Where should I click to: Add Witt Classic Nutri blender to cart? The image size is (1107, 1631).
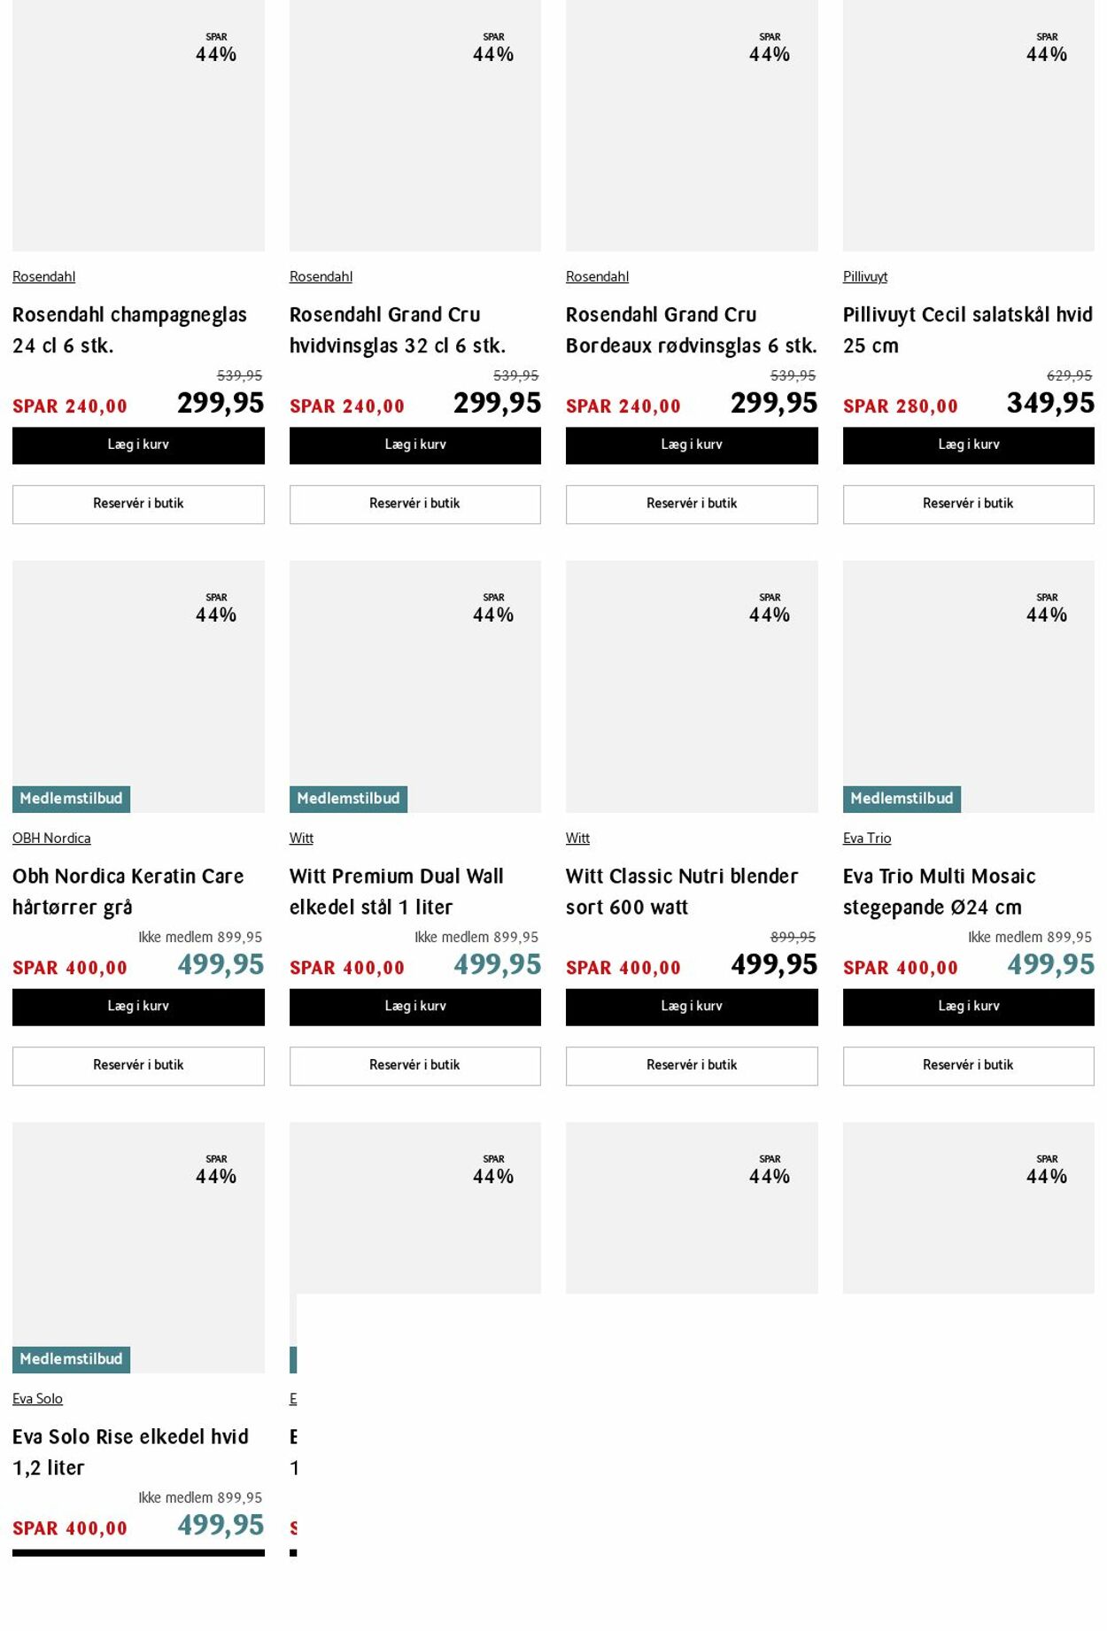pyautogui.click(x=692, y=1007)
